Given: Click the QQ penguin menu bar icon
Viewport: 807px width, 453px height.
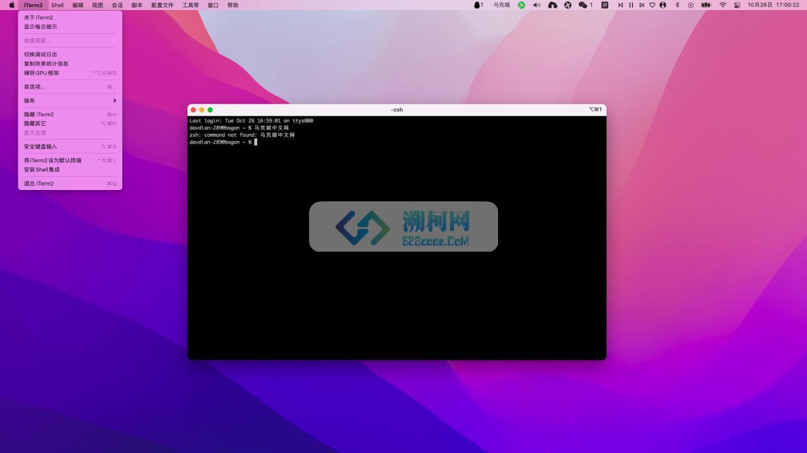Looking at the screenshot, I should pyautogui.click(x=478, y=5).
